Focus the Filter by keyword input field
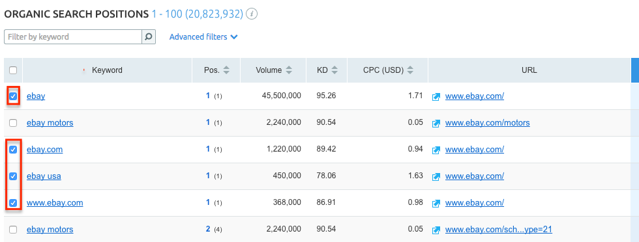 tap(73, 36)
